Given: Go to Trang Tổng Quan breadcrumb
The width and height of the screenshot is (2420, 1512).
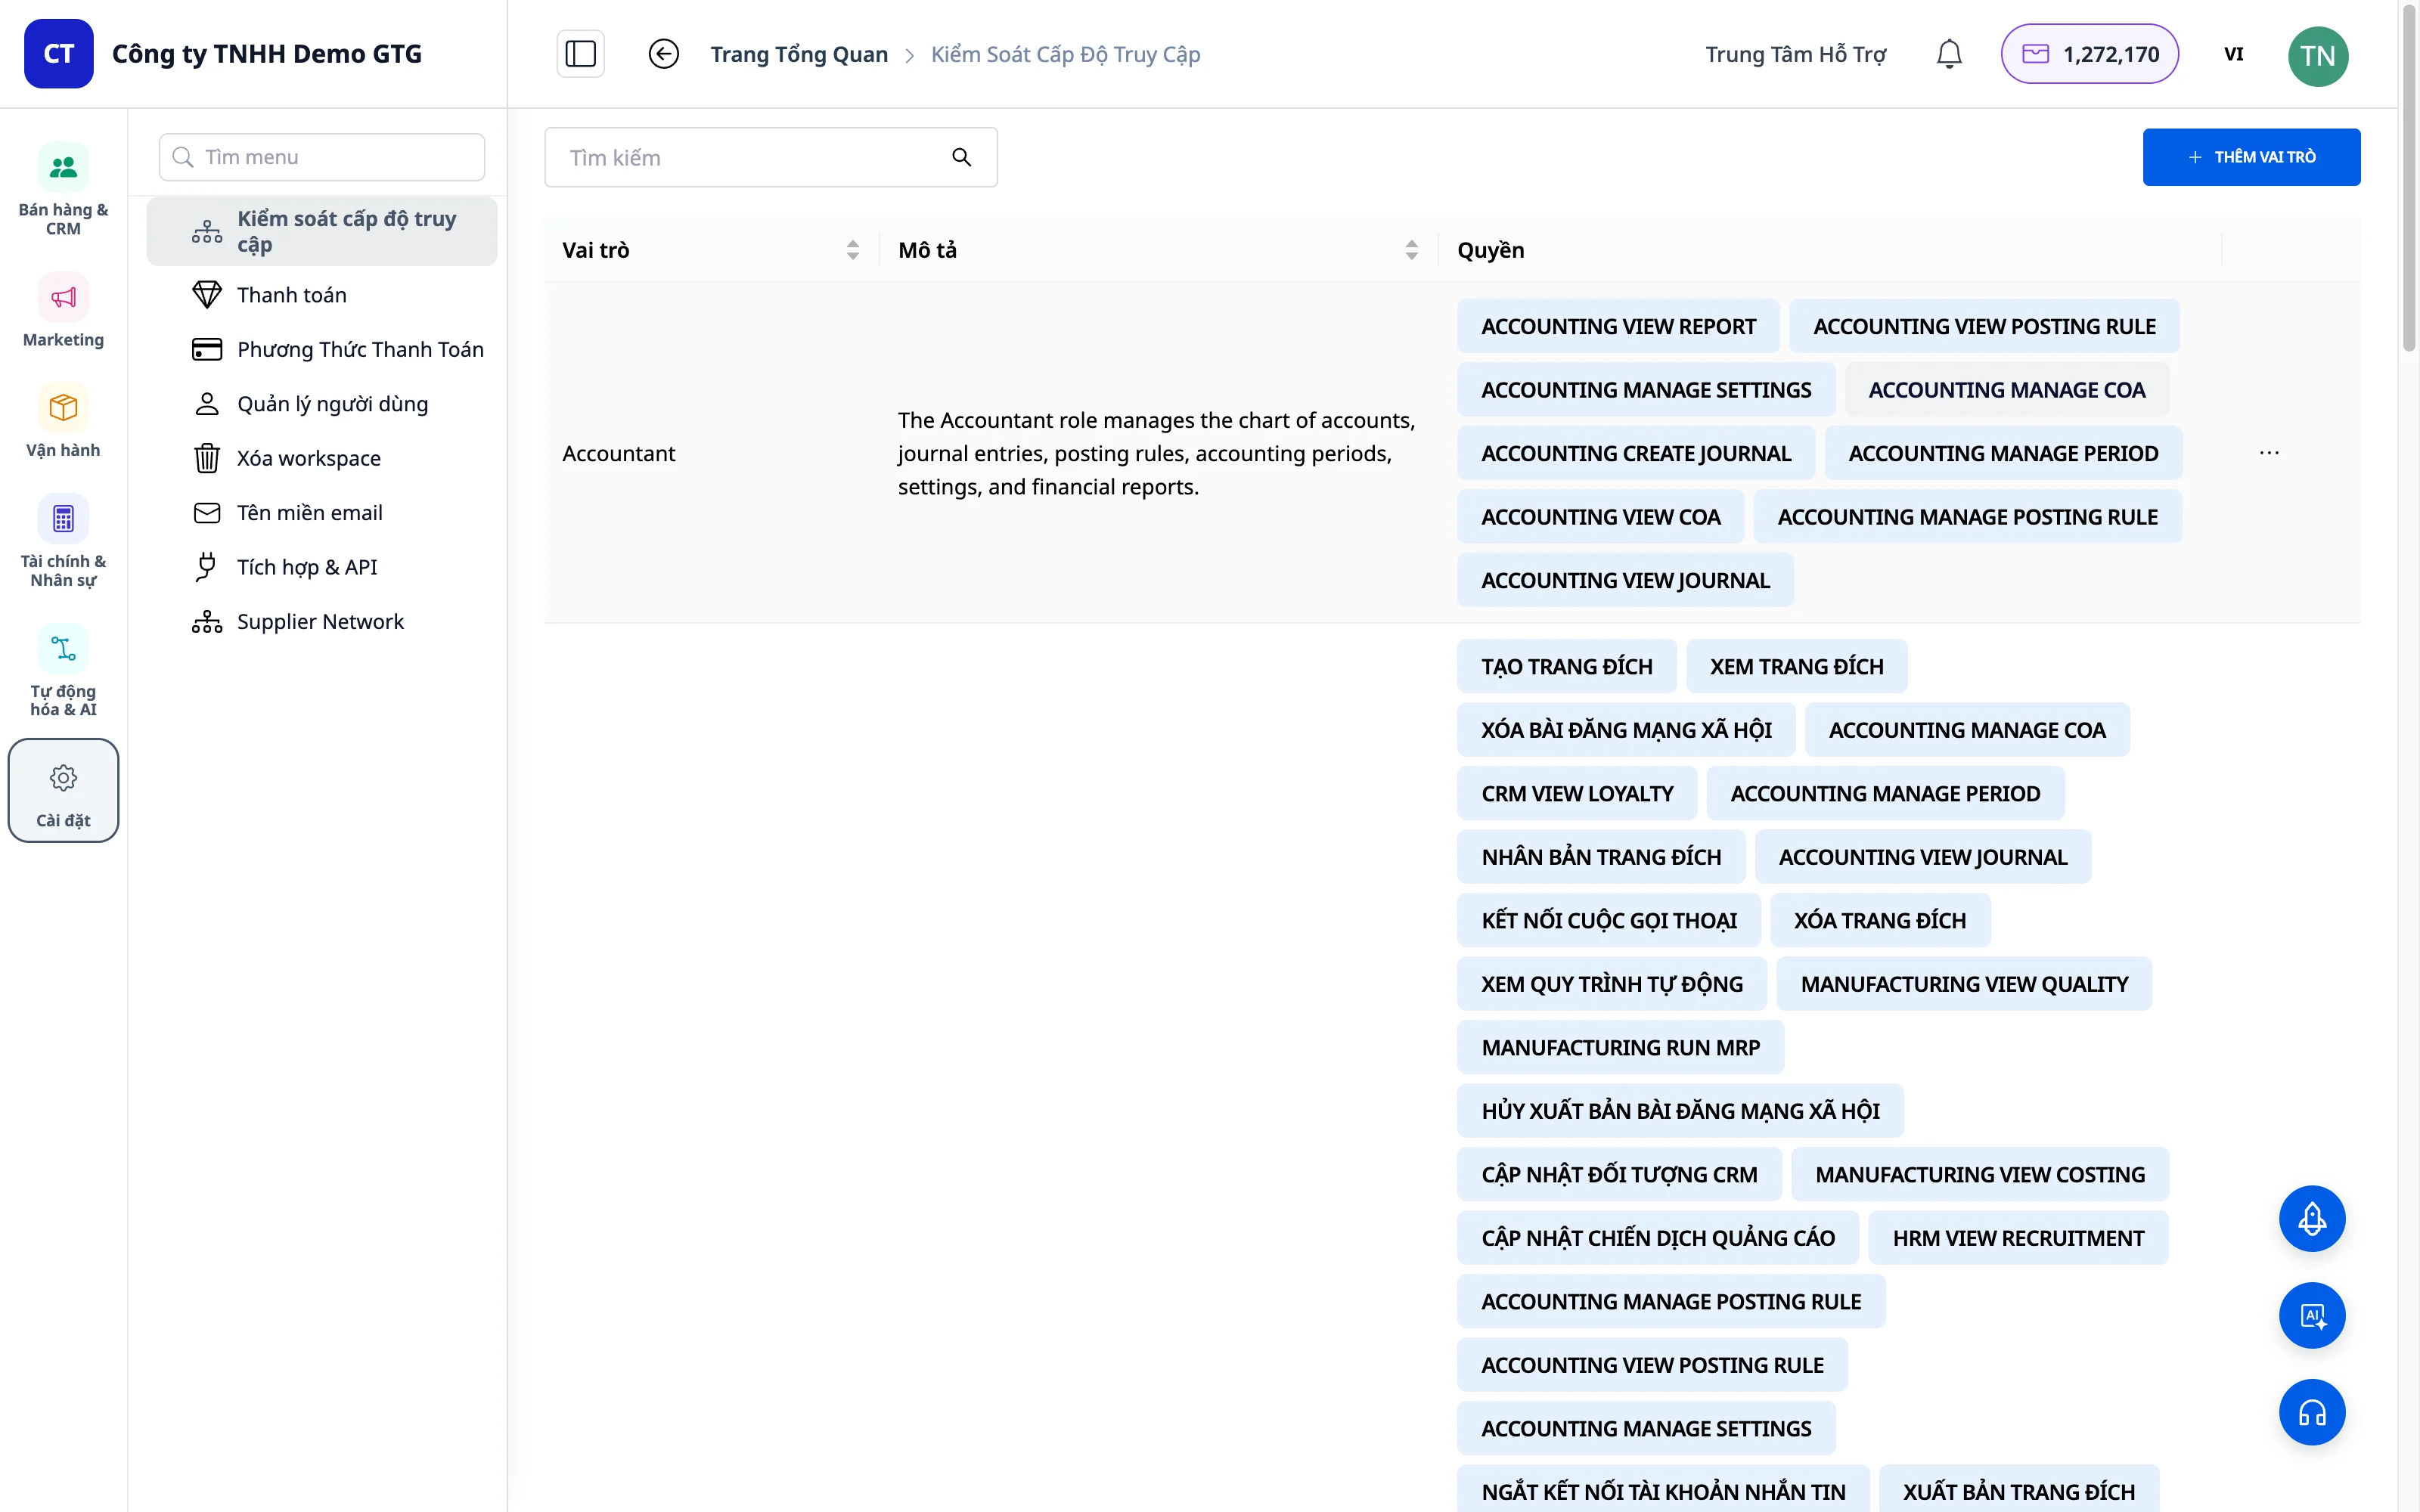Looking at the screenshot, I should (799, 54).
